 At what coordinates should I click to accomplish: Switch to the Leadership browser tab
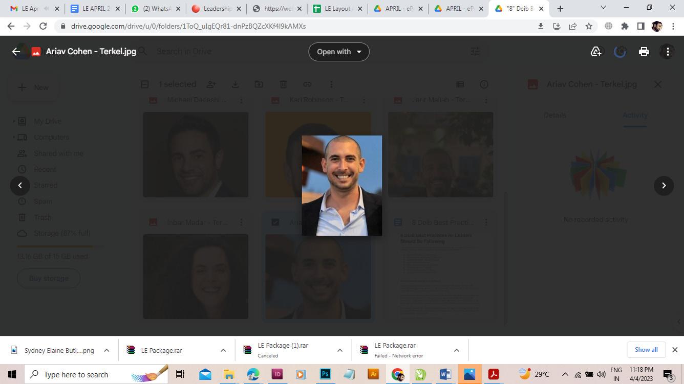(x=217, y=9)
